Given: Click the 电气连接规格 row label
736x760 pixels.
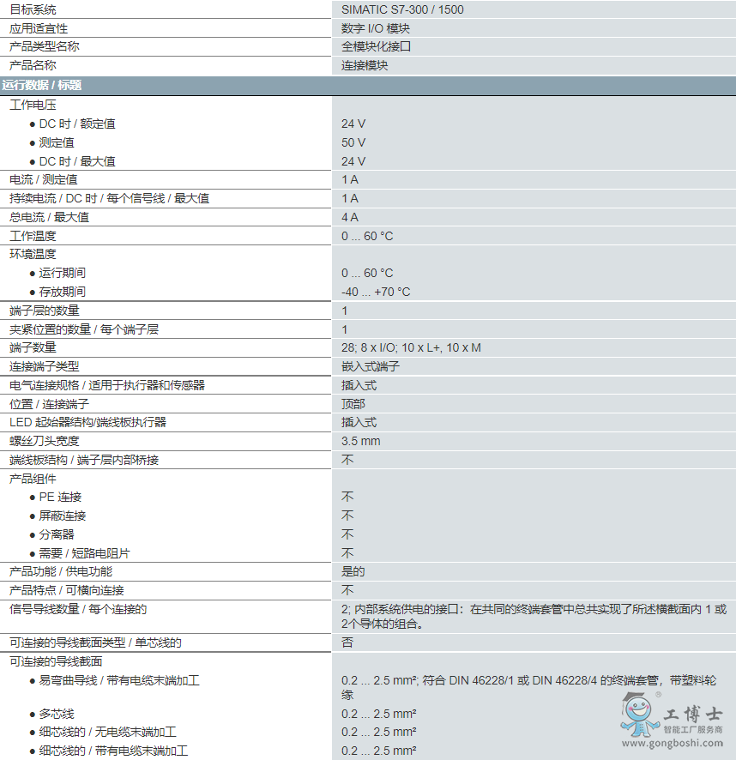Looking at the screenshot, I should tap(107, 385).
